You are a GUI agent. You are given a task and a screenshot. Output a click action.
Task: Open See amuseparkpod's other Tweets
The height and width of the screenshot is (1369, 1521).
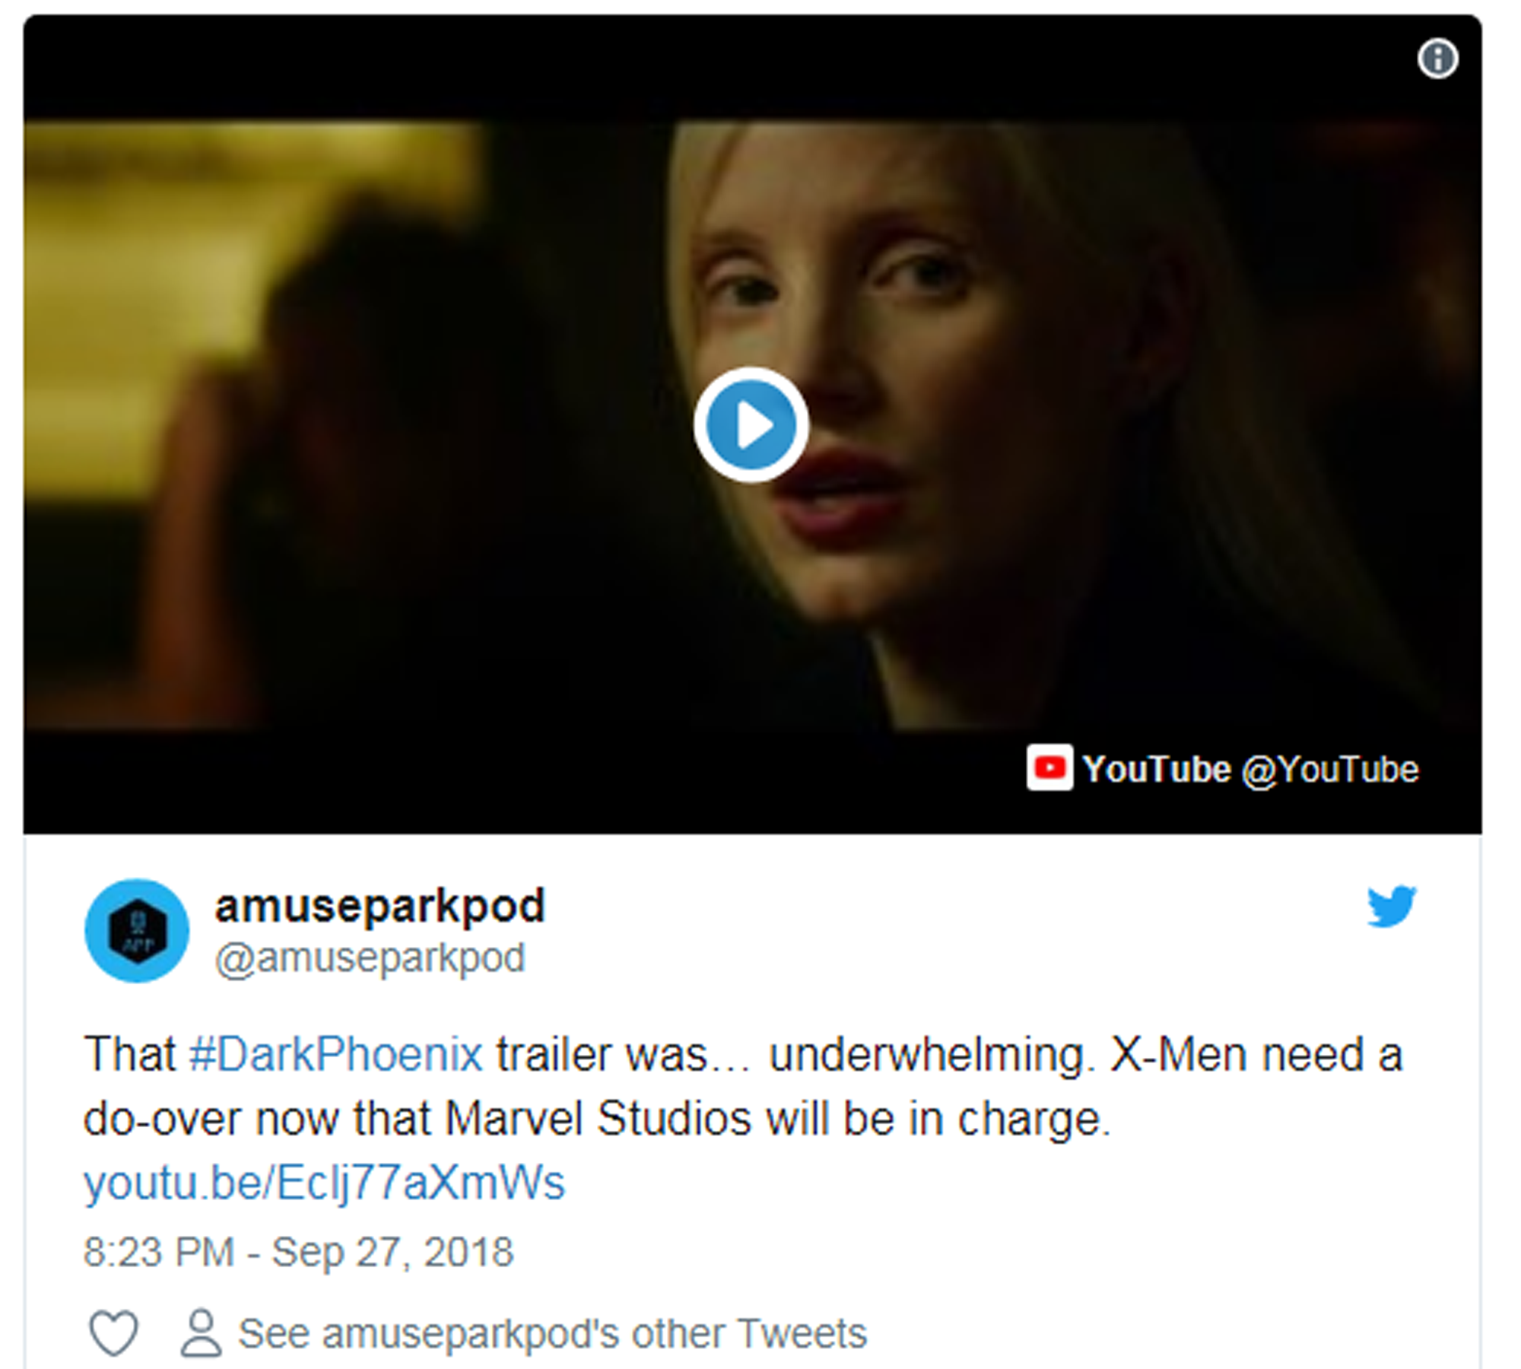[x=553, y=1333]
